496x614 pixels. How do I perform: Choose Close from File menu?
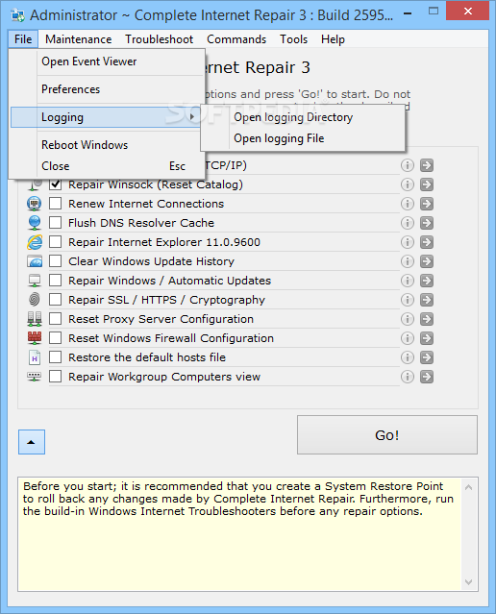[106, 166]
